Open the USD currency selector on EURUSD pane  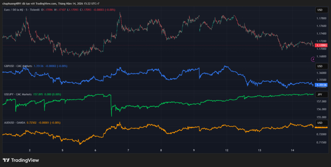pos(322,10)
